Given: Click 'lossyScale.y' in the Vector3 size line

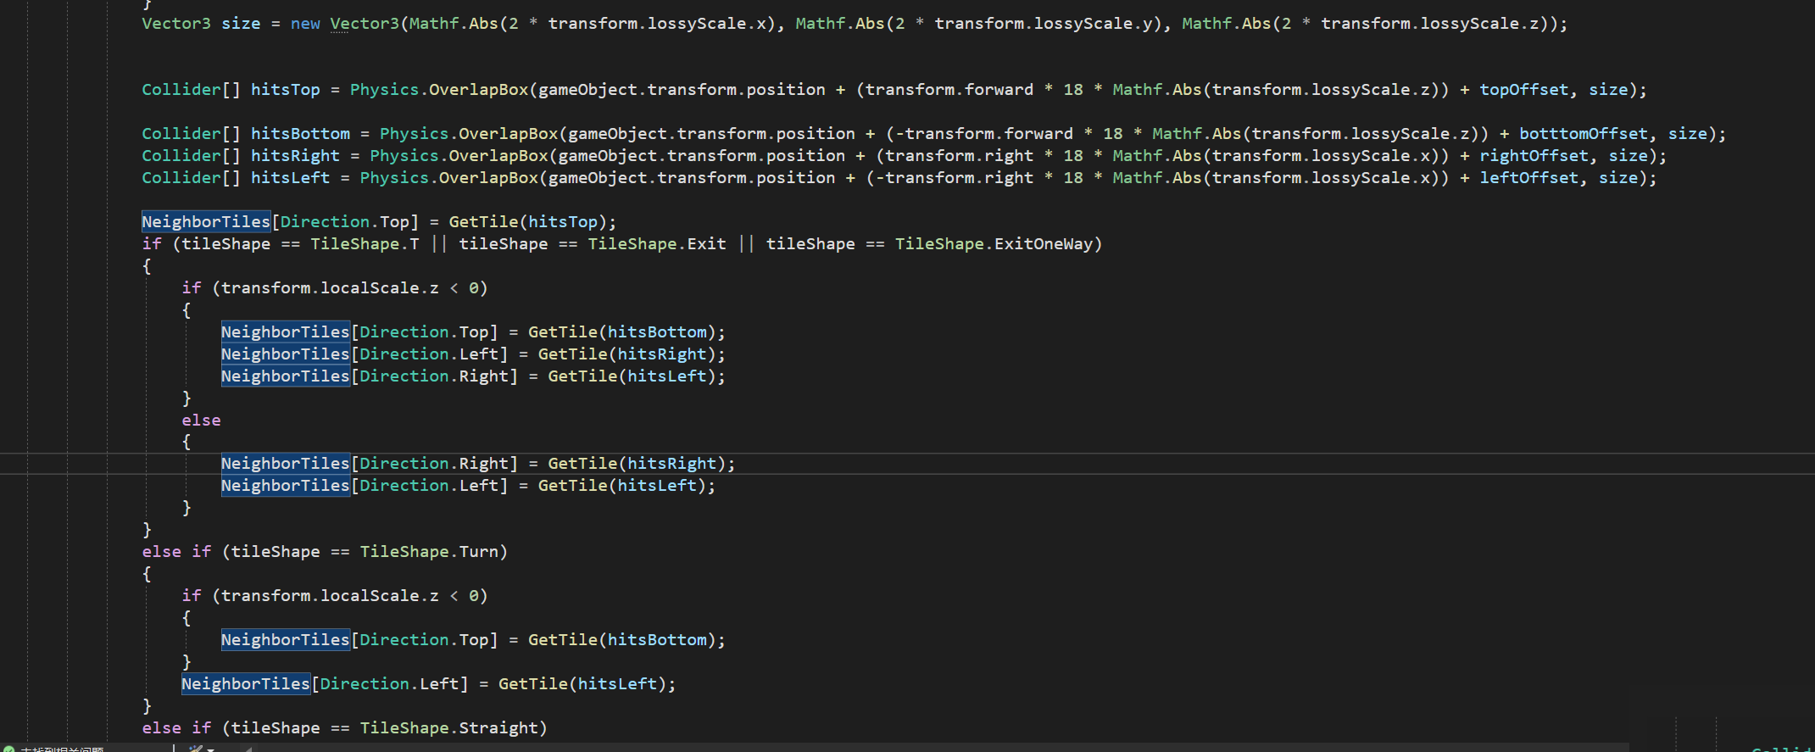Looking at the screenshot, I should coord(1093,24).
